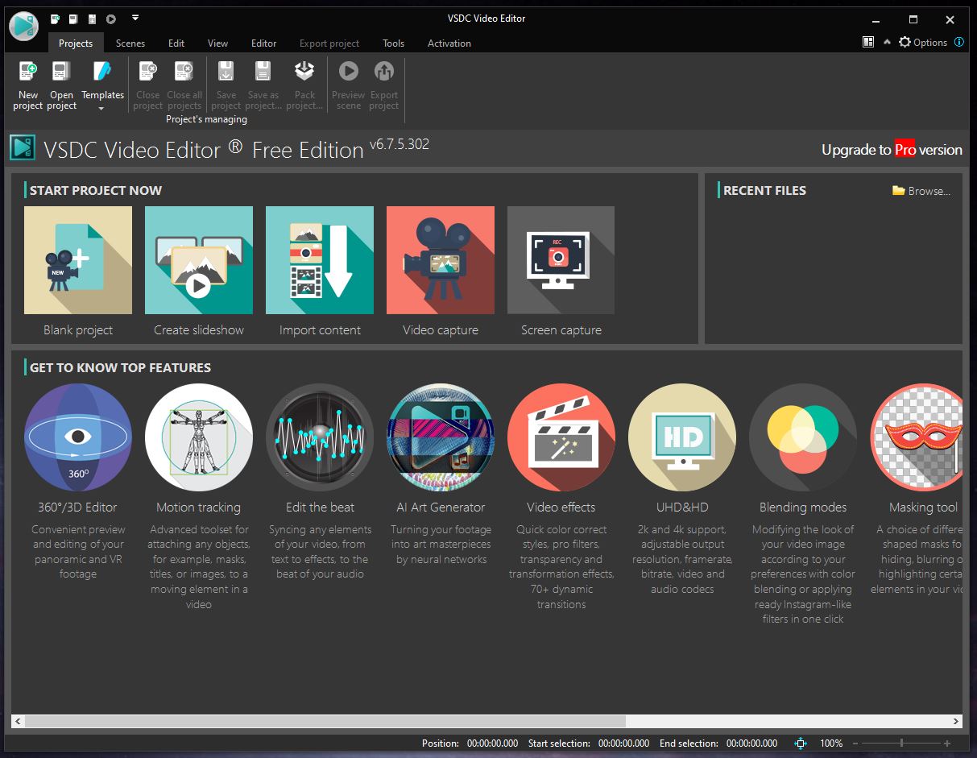Launch the Video capture tool
977x758 pixels.
click(441, 260)
